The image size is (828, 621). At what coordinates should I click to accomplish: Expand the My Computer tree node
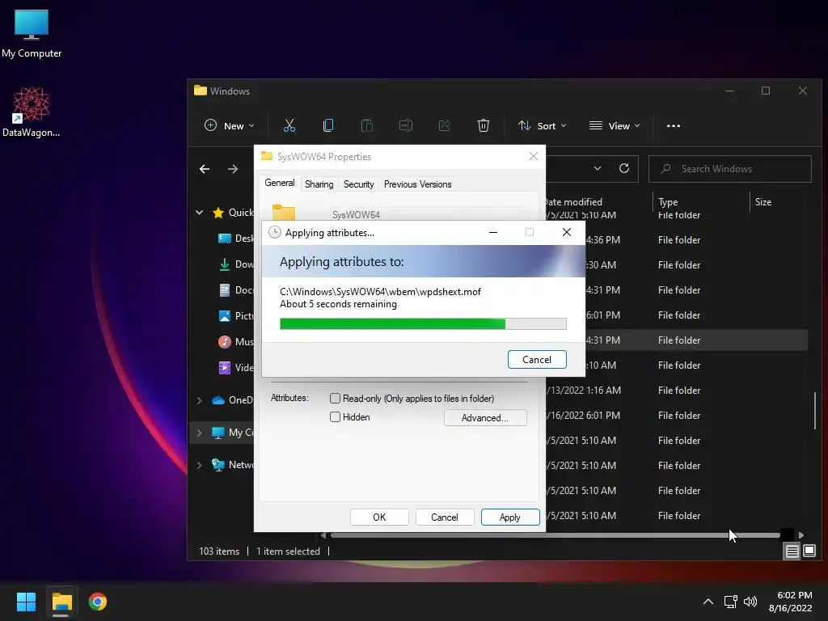point(199,433)
